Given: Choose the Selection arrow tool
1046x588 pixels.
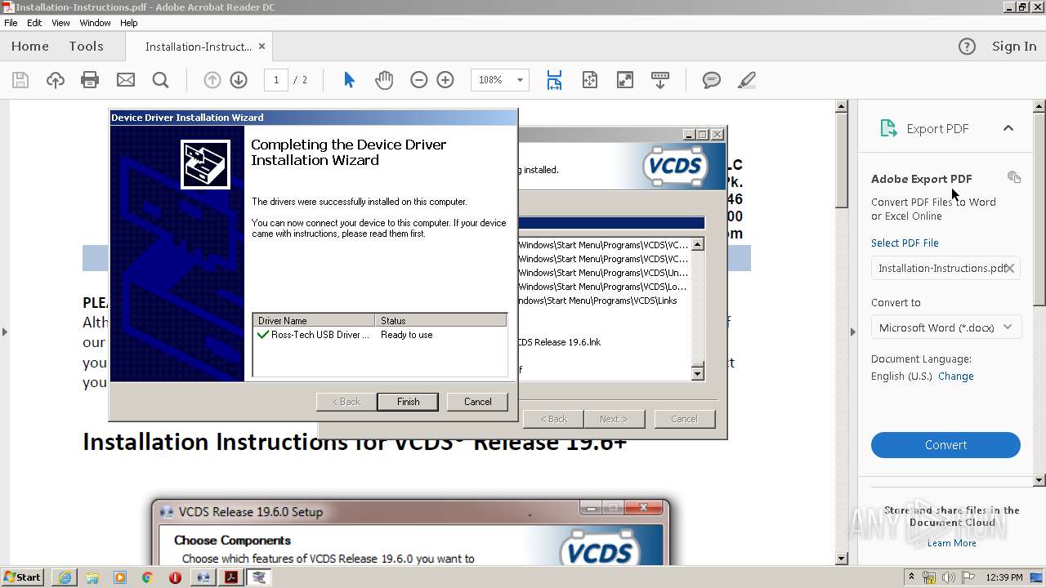Looking at the screenshot, I should point(349,80).
